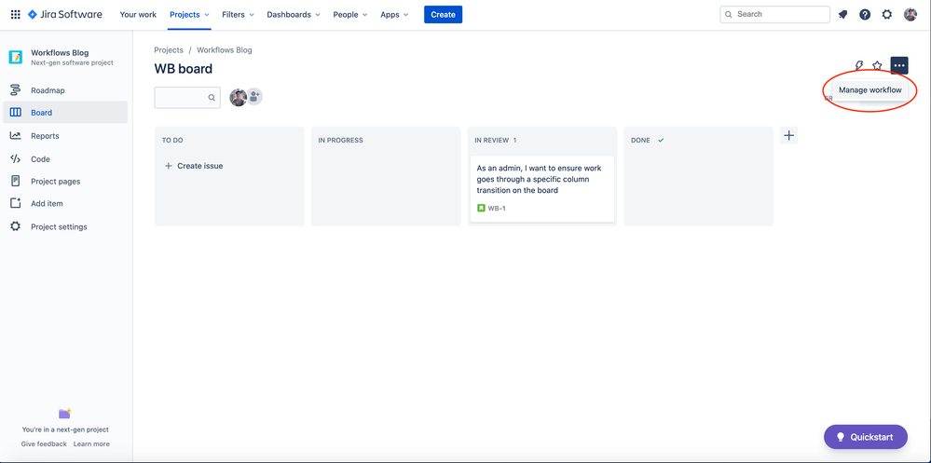Viewport: 931px width, 463px height.
Task: Click the Projects breadcrumb link
Action: click(x=169, y=50)
